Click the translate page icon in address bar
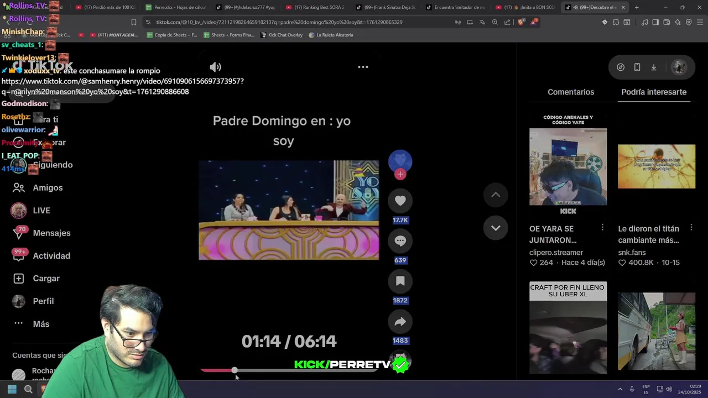 (482, 22)
